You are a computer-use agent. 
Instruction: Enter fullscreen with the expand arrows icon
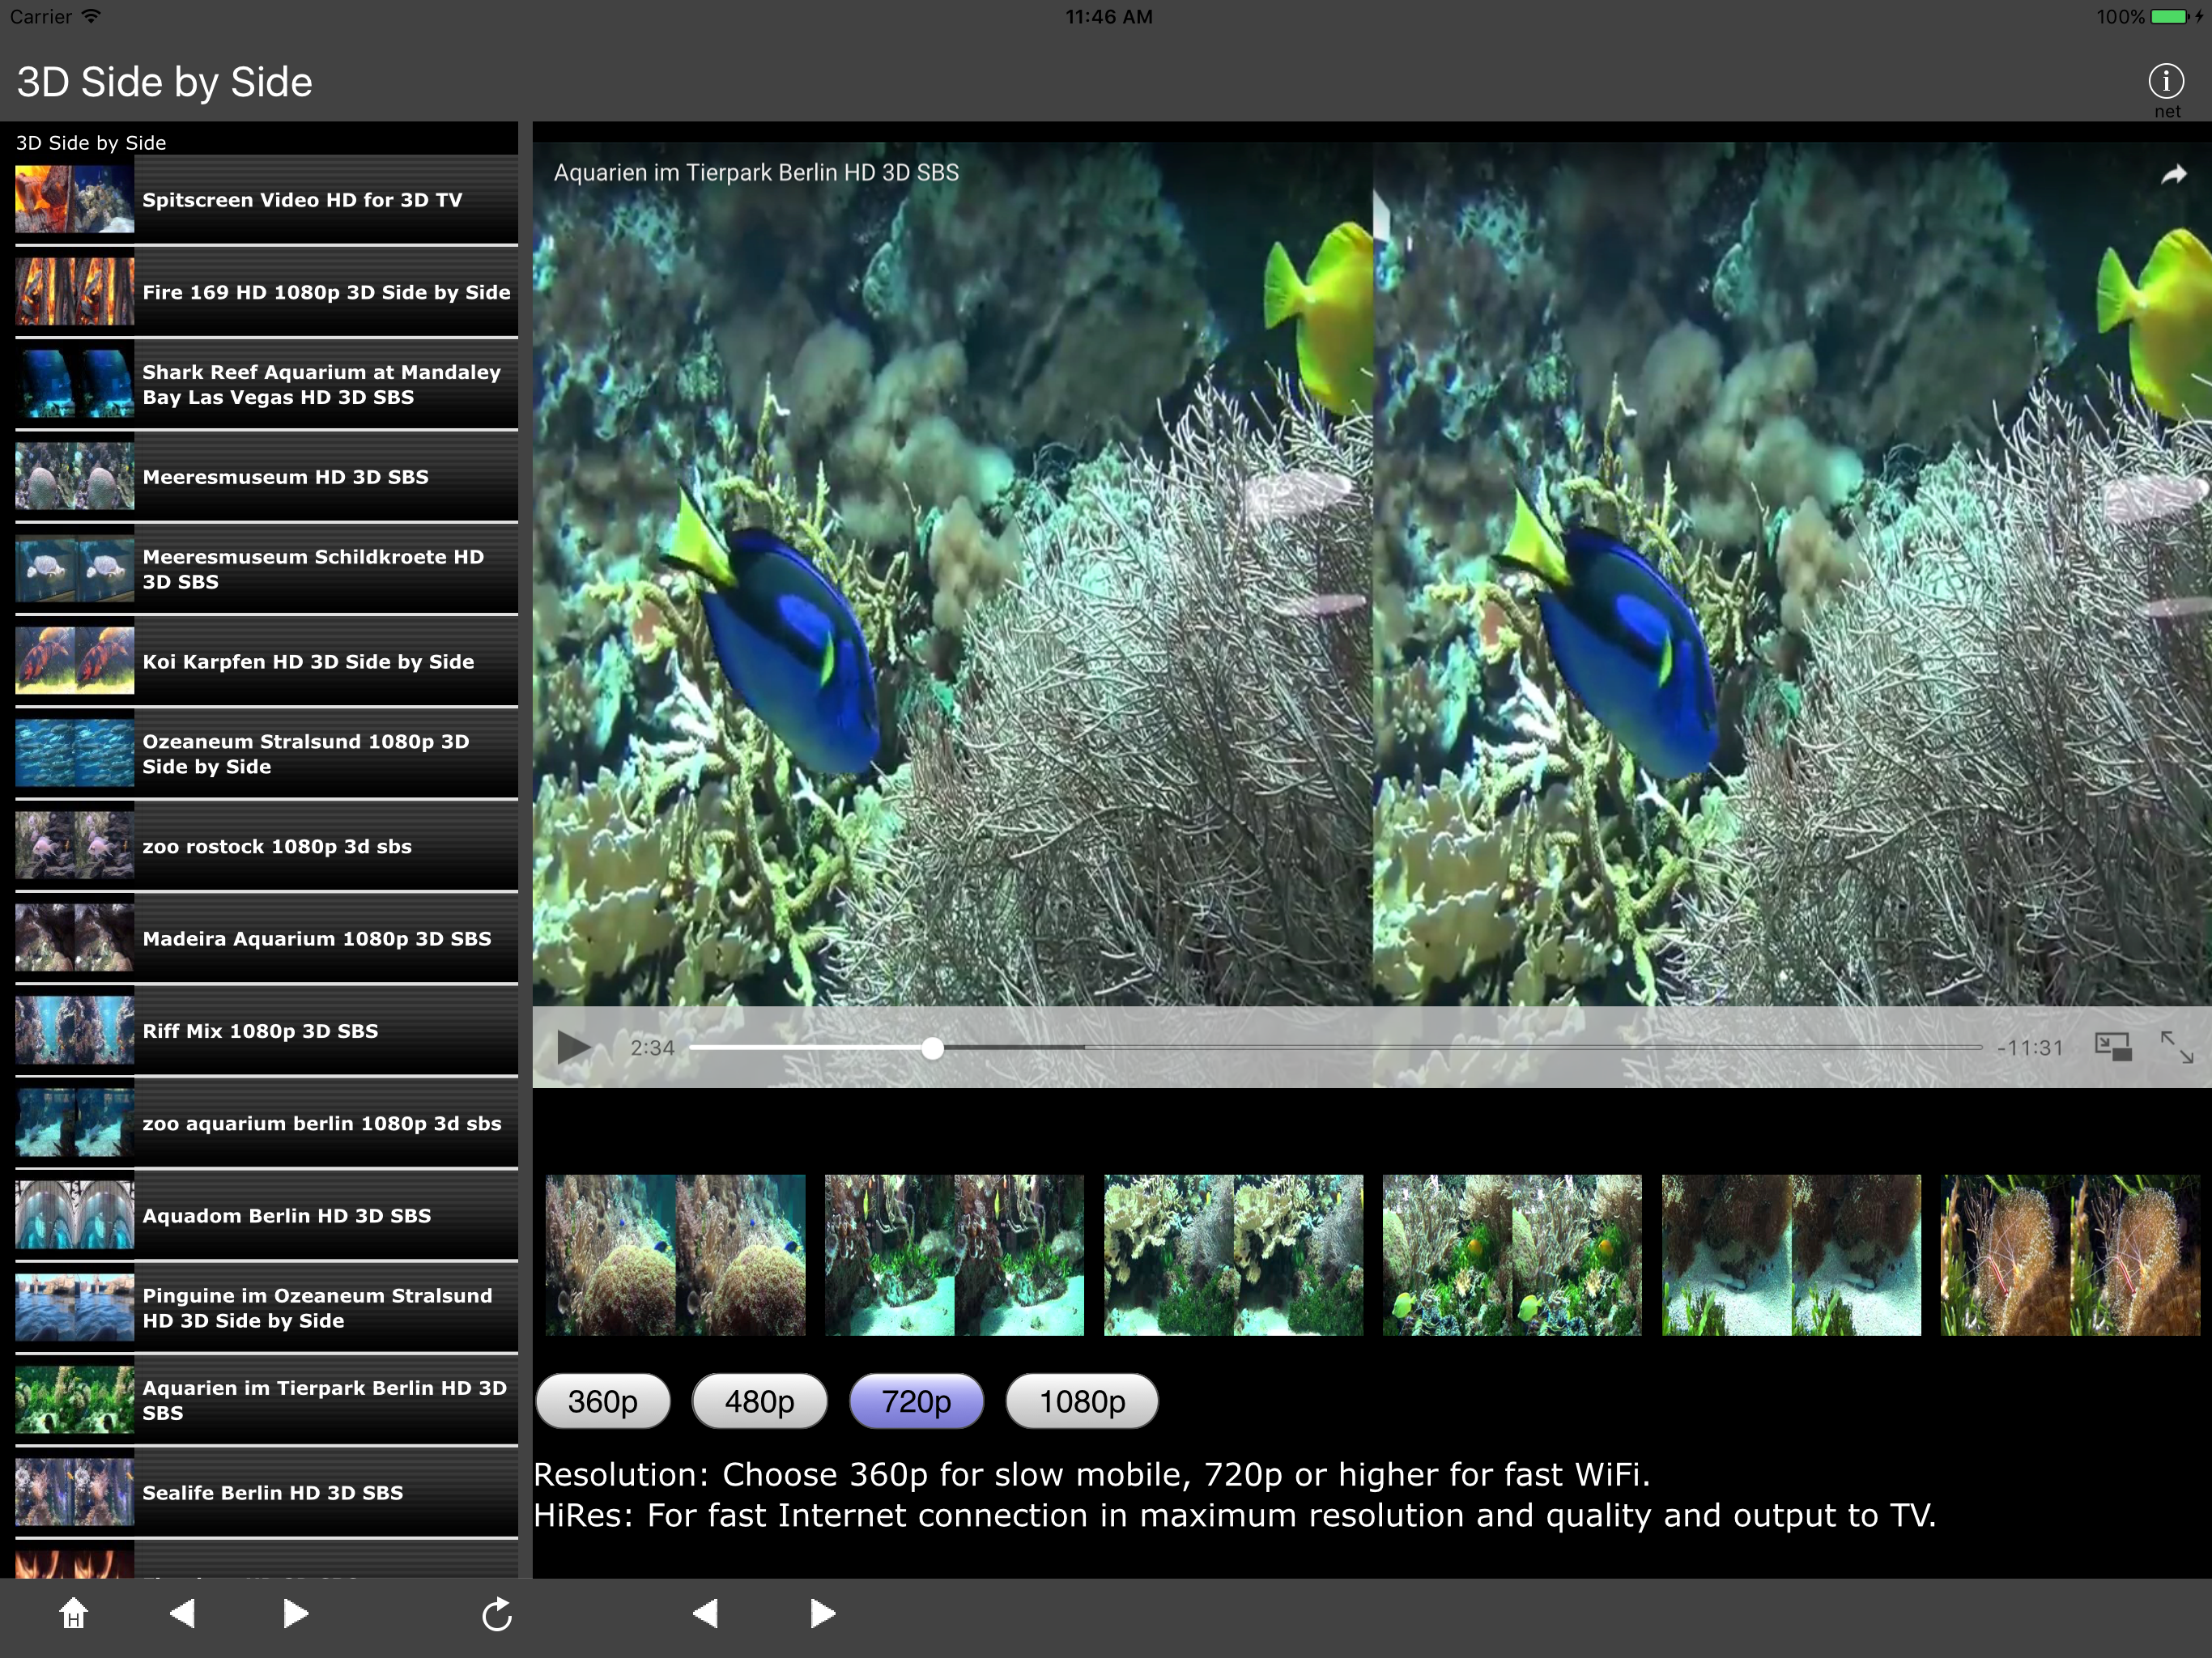2177,1047
